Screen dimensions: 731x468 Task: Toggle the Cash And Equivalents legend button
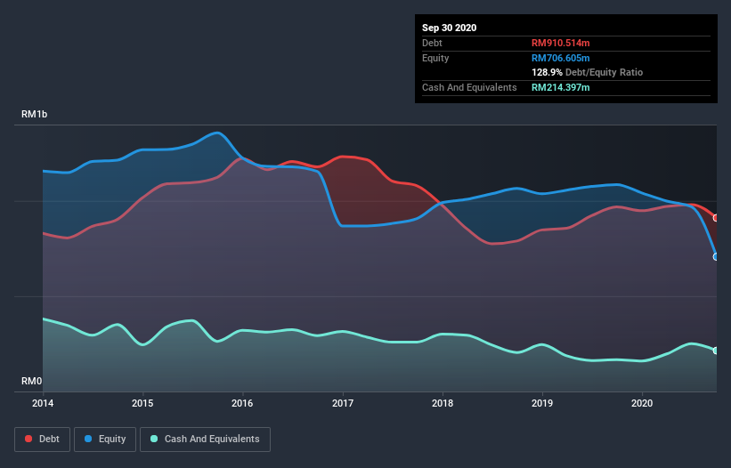205,440
